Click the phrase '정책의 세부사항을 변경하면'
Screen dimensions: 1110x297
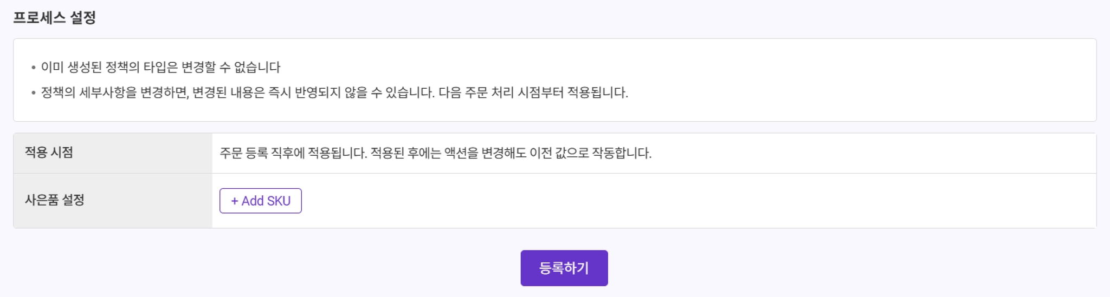[x=115, y=93]
